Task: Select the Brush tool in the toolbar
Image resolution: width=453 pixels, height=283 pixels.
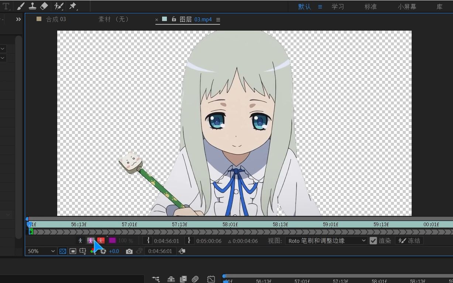Action: point(21,6)
